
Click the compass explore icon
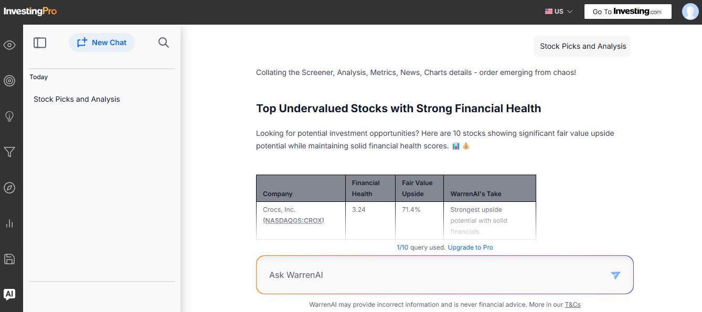point(9,188)
